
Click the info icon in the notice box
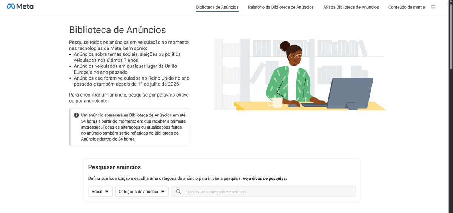point(76,115)
